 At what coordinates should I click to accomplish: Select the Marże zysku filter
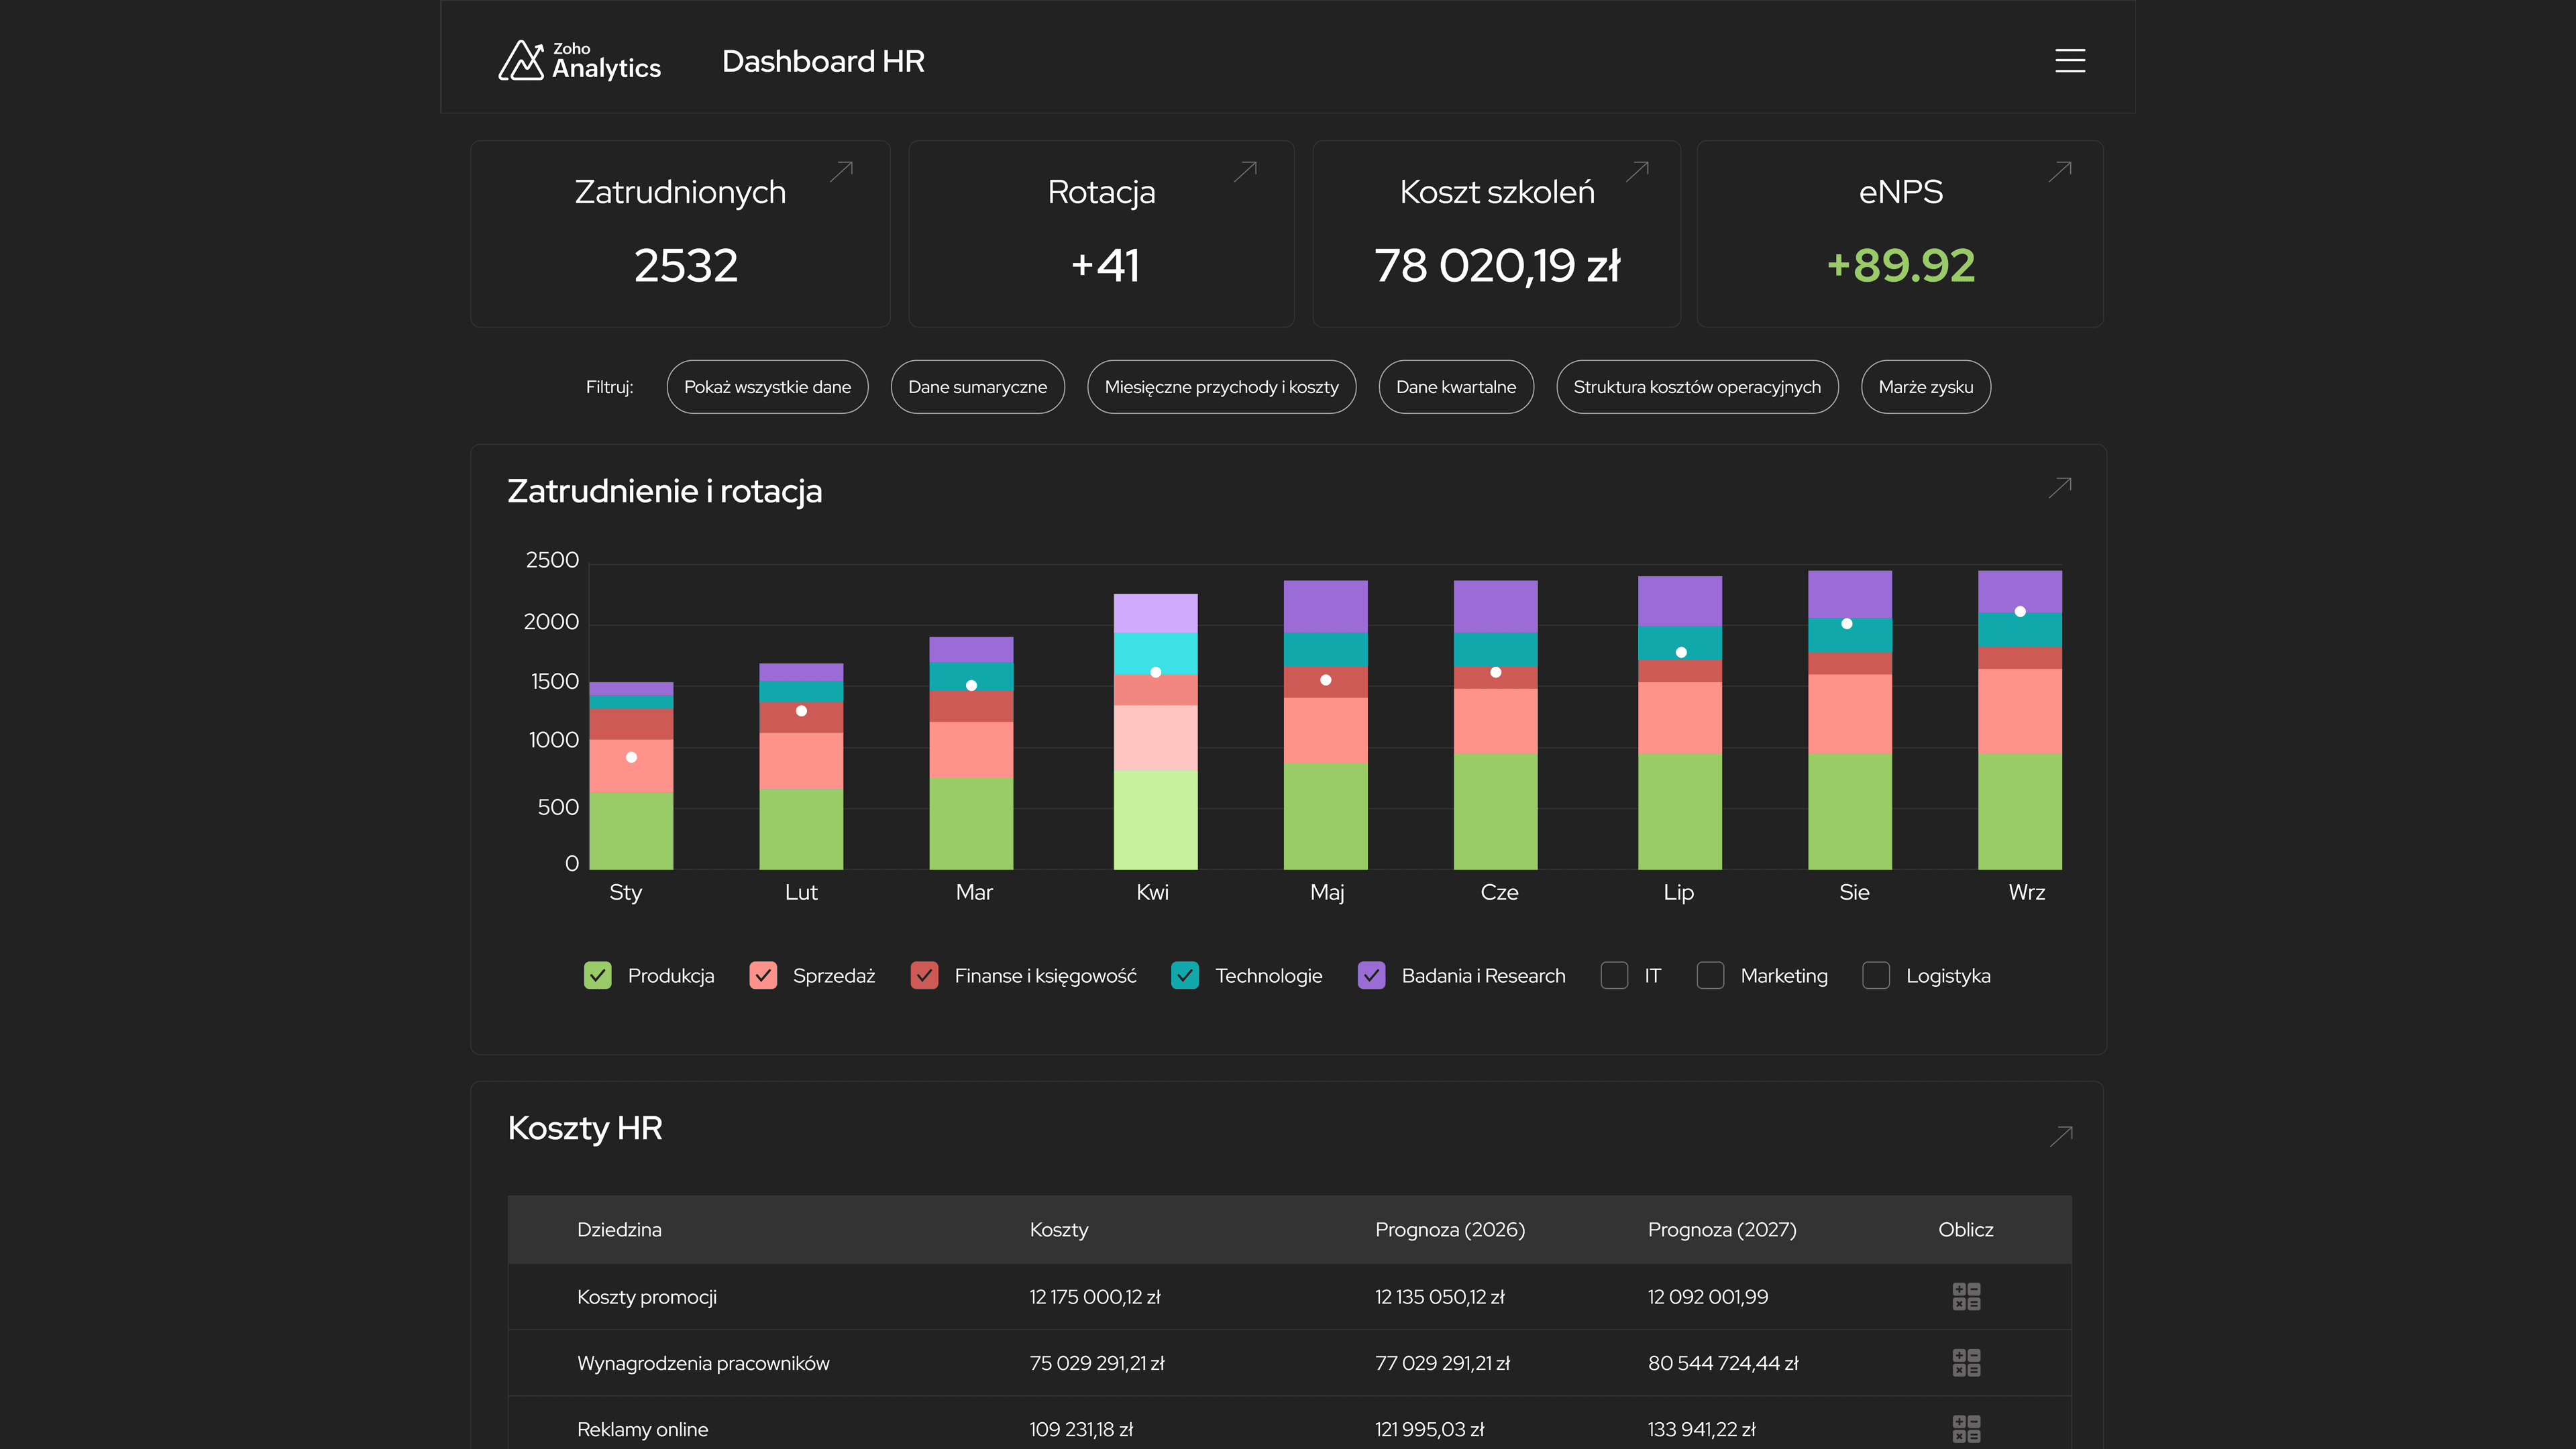point(1925,387)
